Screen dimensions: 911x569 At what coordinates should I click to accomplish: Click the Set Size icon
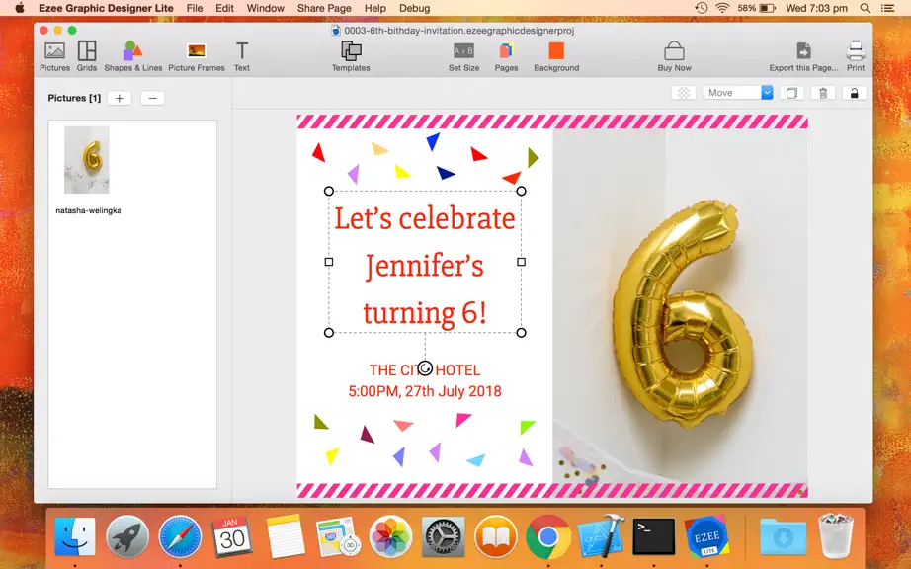coord(463,56)
